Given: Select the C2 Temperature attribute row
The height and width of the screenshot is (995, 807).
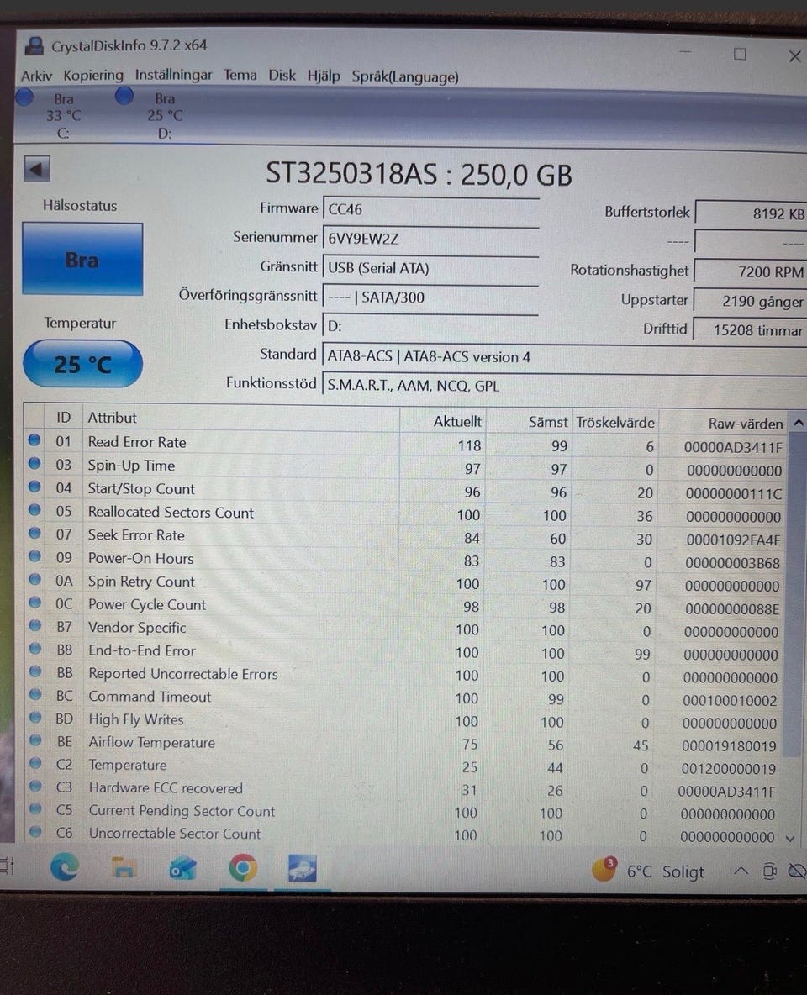Looking at the screenshot, I should coord(403,766).
